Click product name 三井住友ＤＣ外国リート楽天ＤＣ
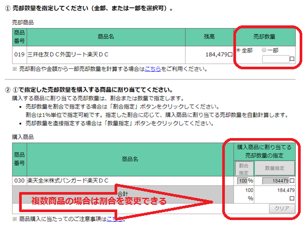Screen dimensions: 306x228 pyautogui.click(x=68, y=54)
